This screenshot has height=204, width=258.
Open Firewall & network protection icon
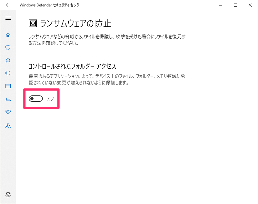point(8,73)
